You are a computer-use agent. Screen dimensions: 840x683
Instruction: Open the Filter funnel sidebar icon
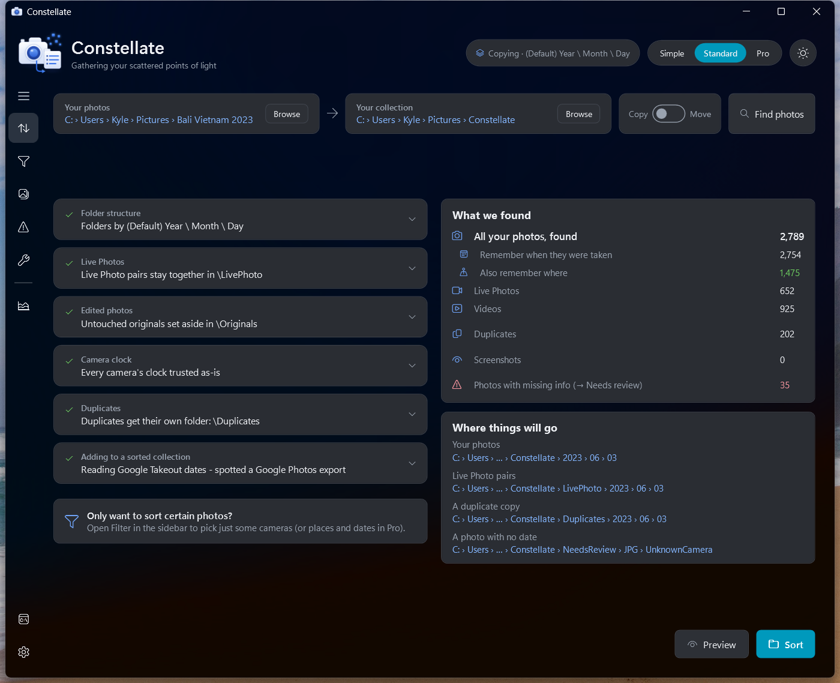click(x=23, y=161)
